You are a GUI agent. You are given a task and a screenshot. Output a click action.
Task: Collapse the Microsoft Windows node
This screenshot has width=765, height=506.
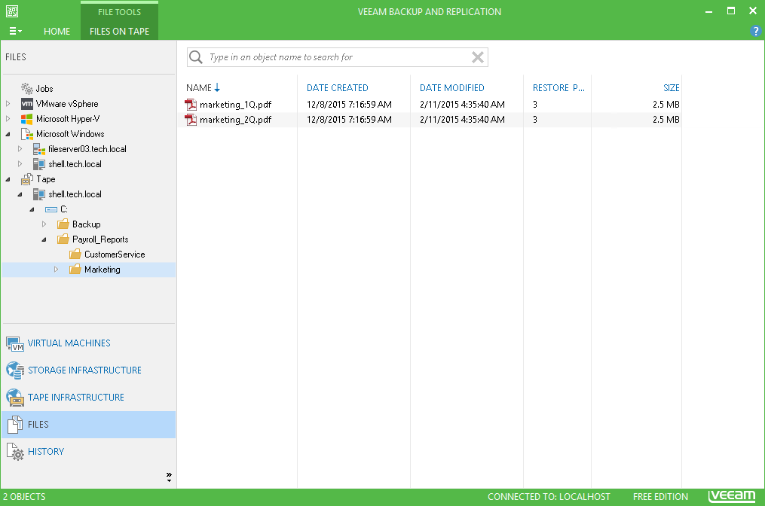(8, 134)
